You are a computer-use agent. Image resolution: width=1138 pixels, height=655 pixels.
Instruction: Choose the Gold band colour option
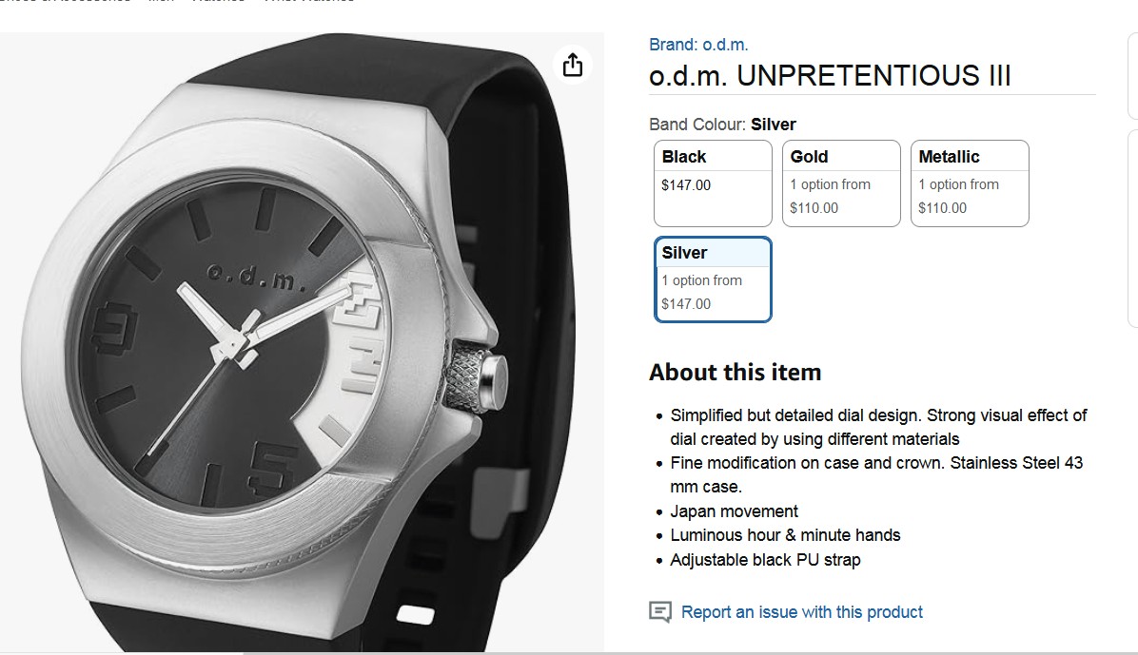841,183
